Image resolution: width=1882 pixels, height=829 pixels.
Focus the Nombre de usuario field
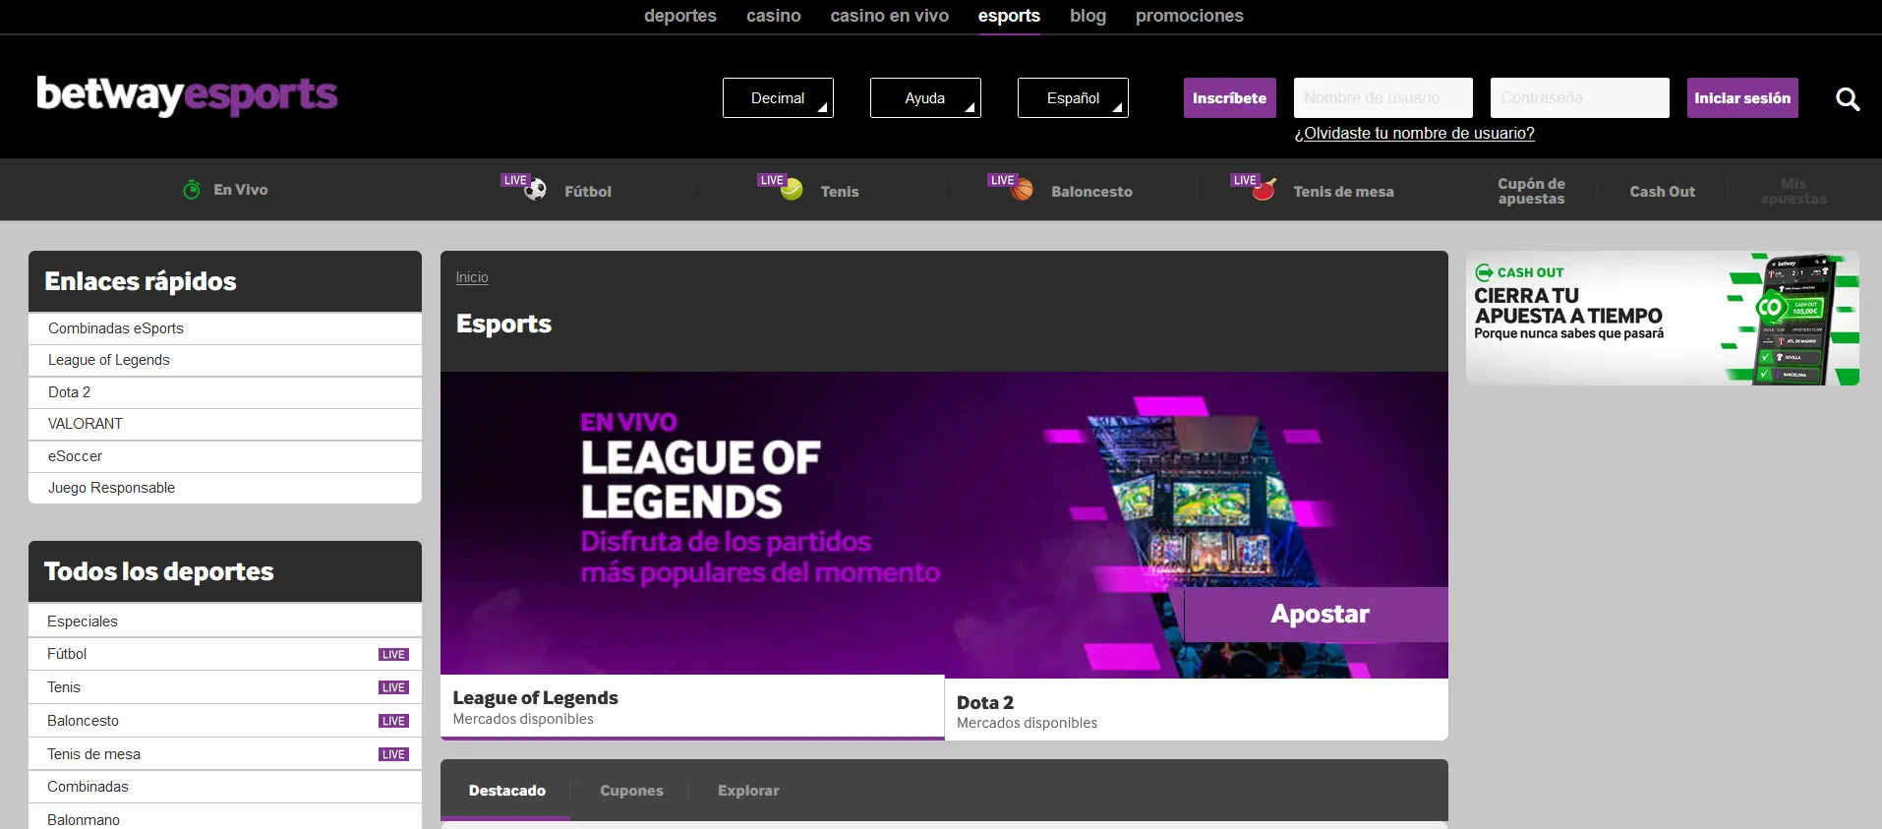[x=1383, y=98]
